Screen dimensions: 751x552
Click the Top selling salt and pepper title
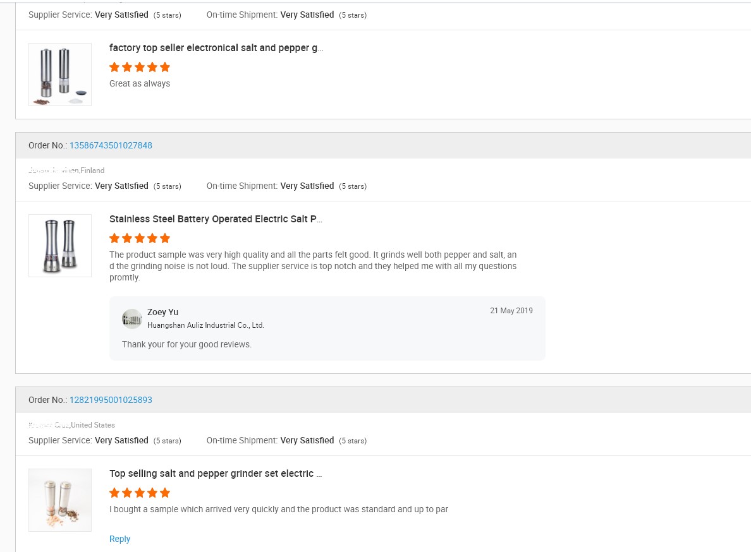pos(216,474)
